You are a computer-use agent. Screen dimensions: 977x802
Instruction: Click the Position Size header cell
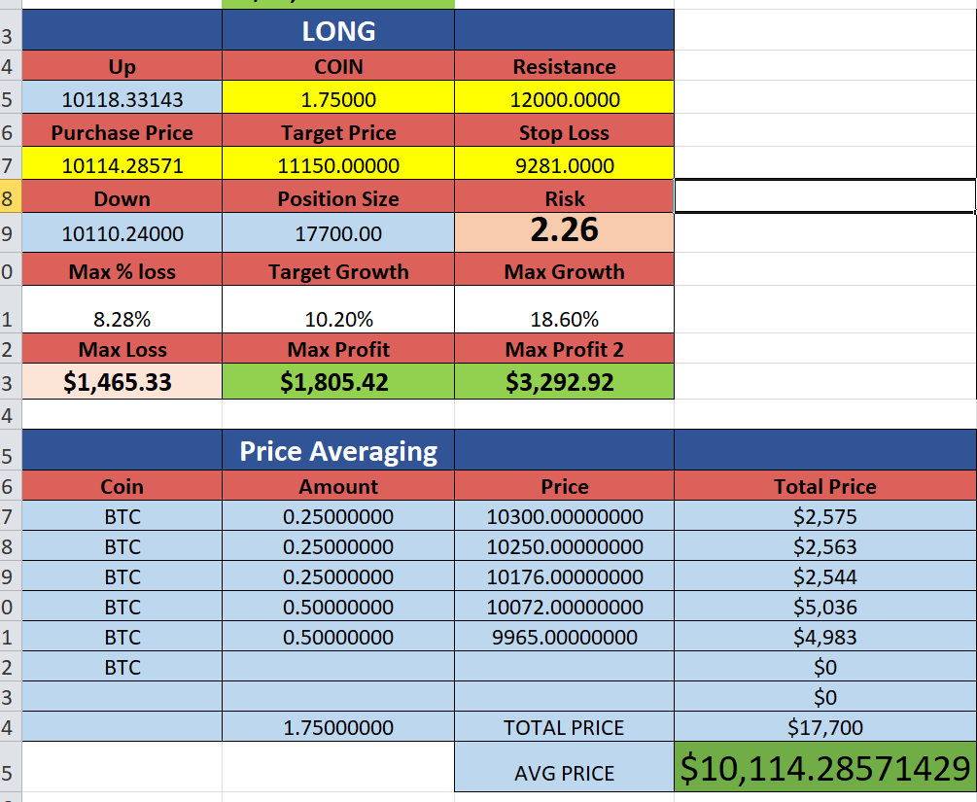[338, 197]
